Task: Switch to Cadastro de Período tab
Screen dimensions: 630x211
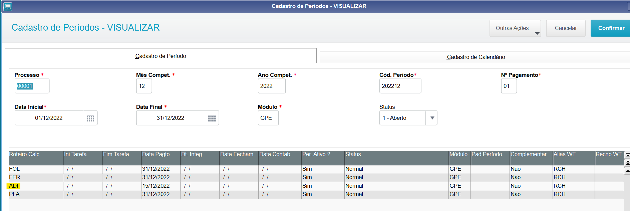Action: (161, 56)
